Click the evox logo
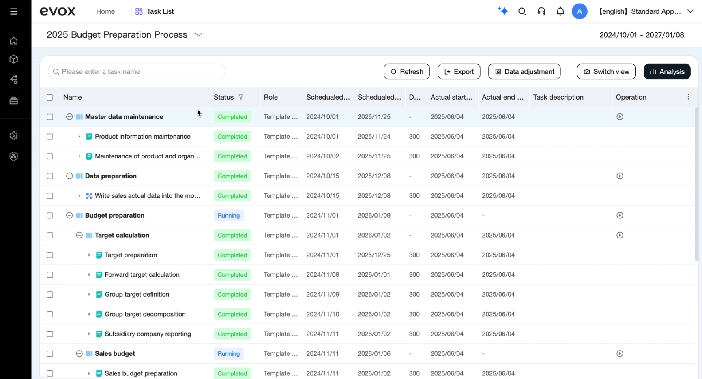Image resolution: width=702 pixels, height=379 pixels. coord(58,11)
